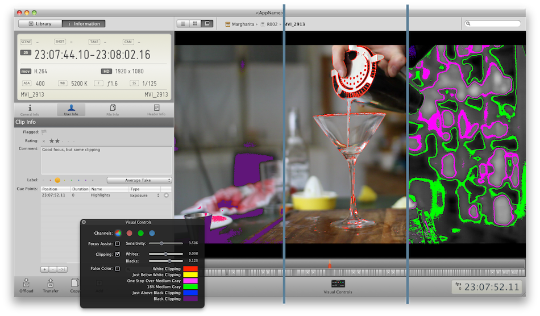Switch to list view mode
This screenshot has width=540, height=316.
(x=183, y=23)
